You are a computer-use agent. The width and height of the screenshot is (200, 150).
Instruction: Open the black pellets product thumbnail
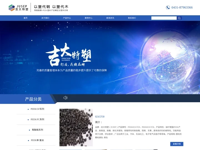coord(76,127)
